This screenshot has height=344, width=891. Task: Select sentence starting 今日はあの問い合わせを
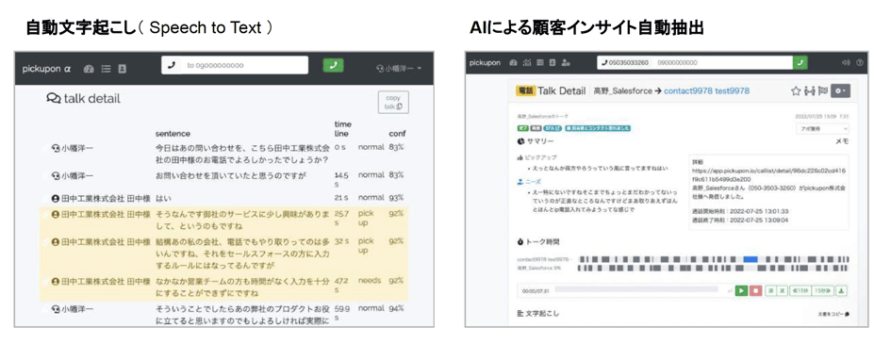[x=242, y=154]
